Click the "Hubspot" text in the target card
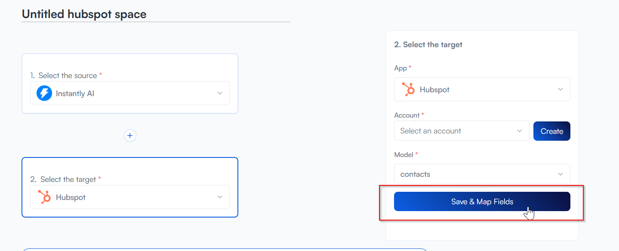This screenshot has height=251, width=619. pos(71,197)
